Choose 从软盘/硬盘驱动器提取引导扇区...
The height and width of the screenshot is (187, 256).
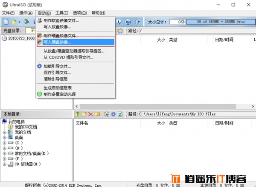76,51
